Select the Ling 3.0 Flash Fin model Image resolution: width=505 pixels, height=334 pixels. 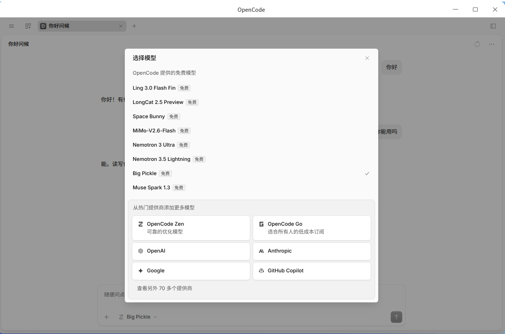[252, 88]
